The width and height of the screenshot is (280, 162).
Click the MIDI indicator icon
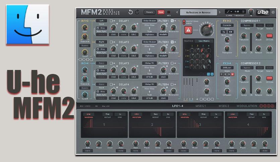click(x=168, y=12)
